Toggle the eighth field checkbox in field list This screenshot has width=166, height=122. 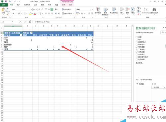tap(137, 54)
